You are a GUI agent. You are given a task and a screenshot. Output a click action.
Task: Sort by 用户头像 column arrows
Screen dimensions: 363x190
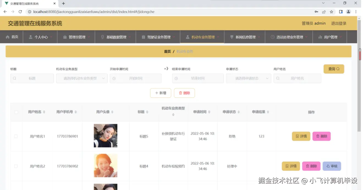[x=112, y=112]
